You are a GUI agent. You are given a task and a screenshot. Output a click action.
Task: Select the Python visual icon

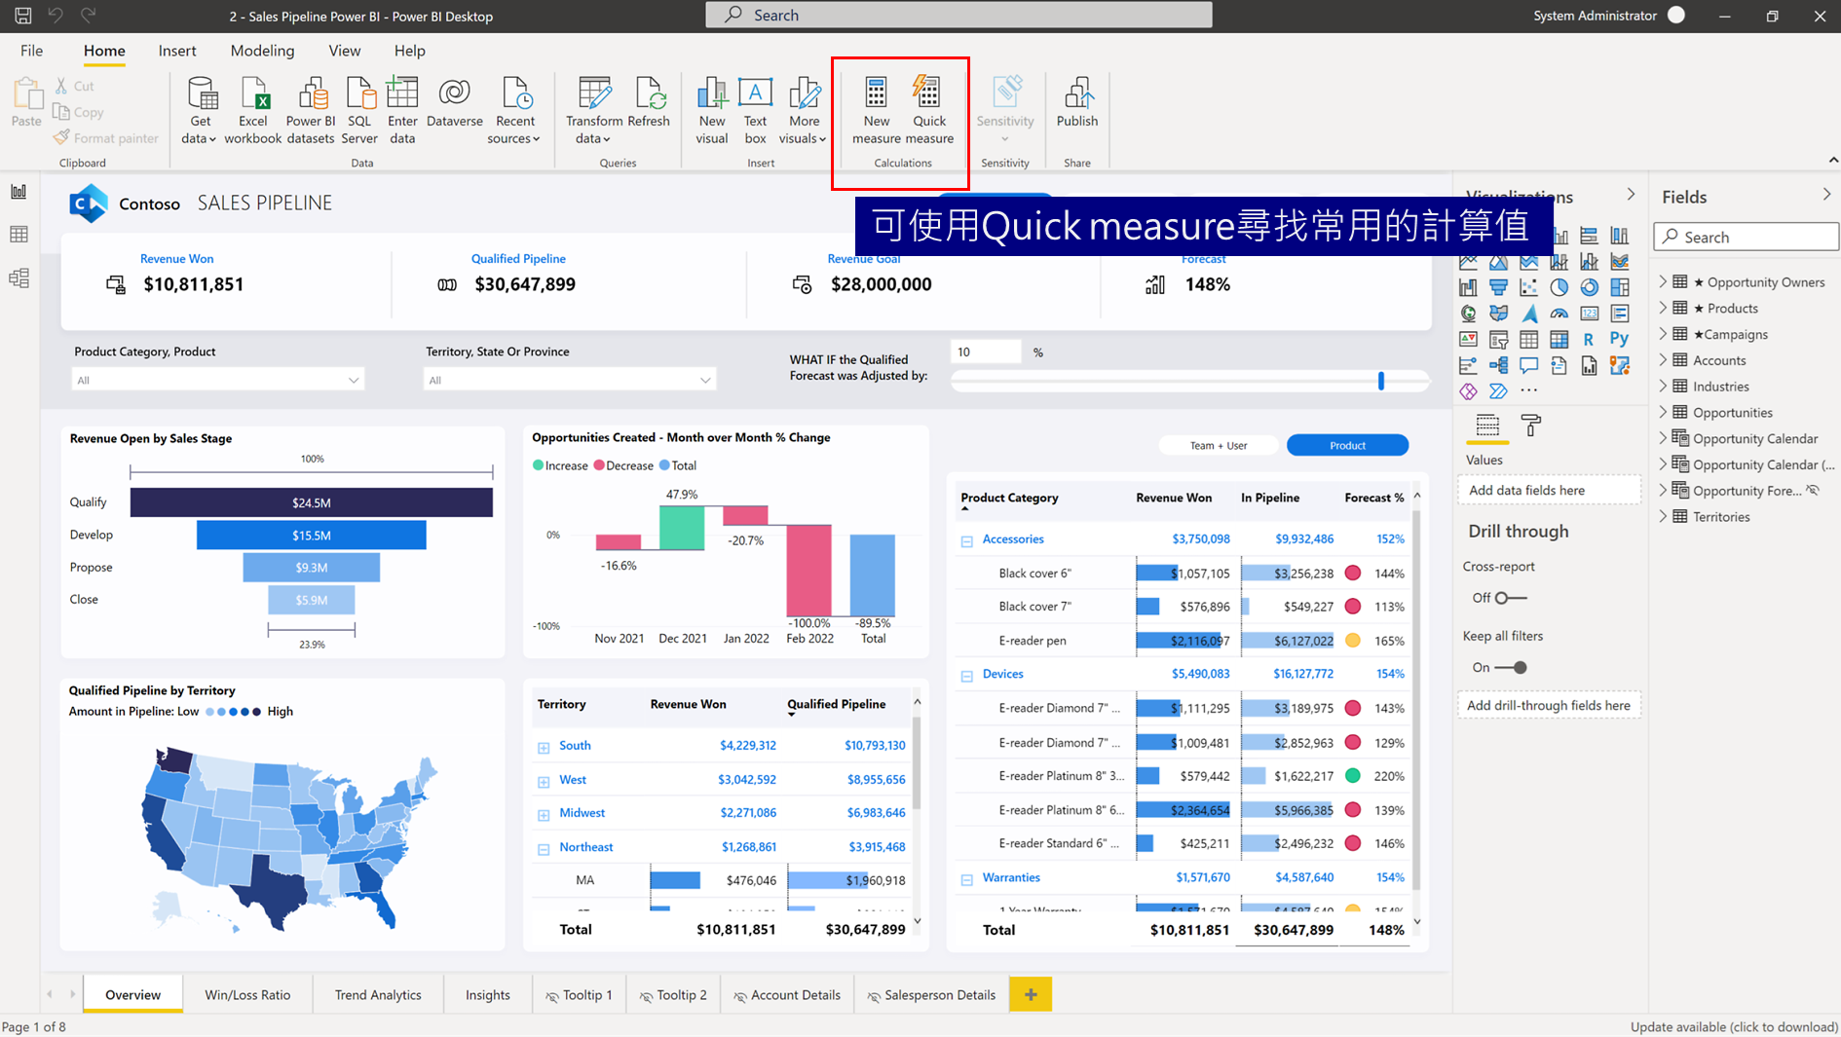point(1619,339)
